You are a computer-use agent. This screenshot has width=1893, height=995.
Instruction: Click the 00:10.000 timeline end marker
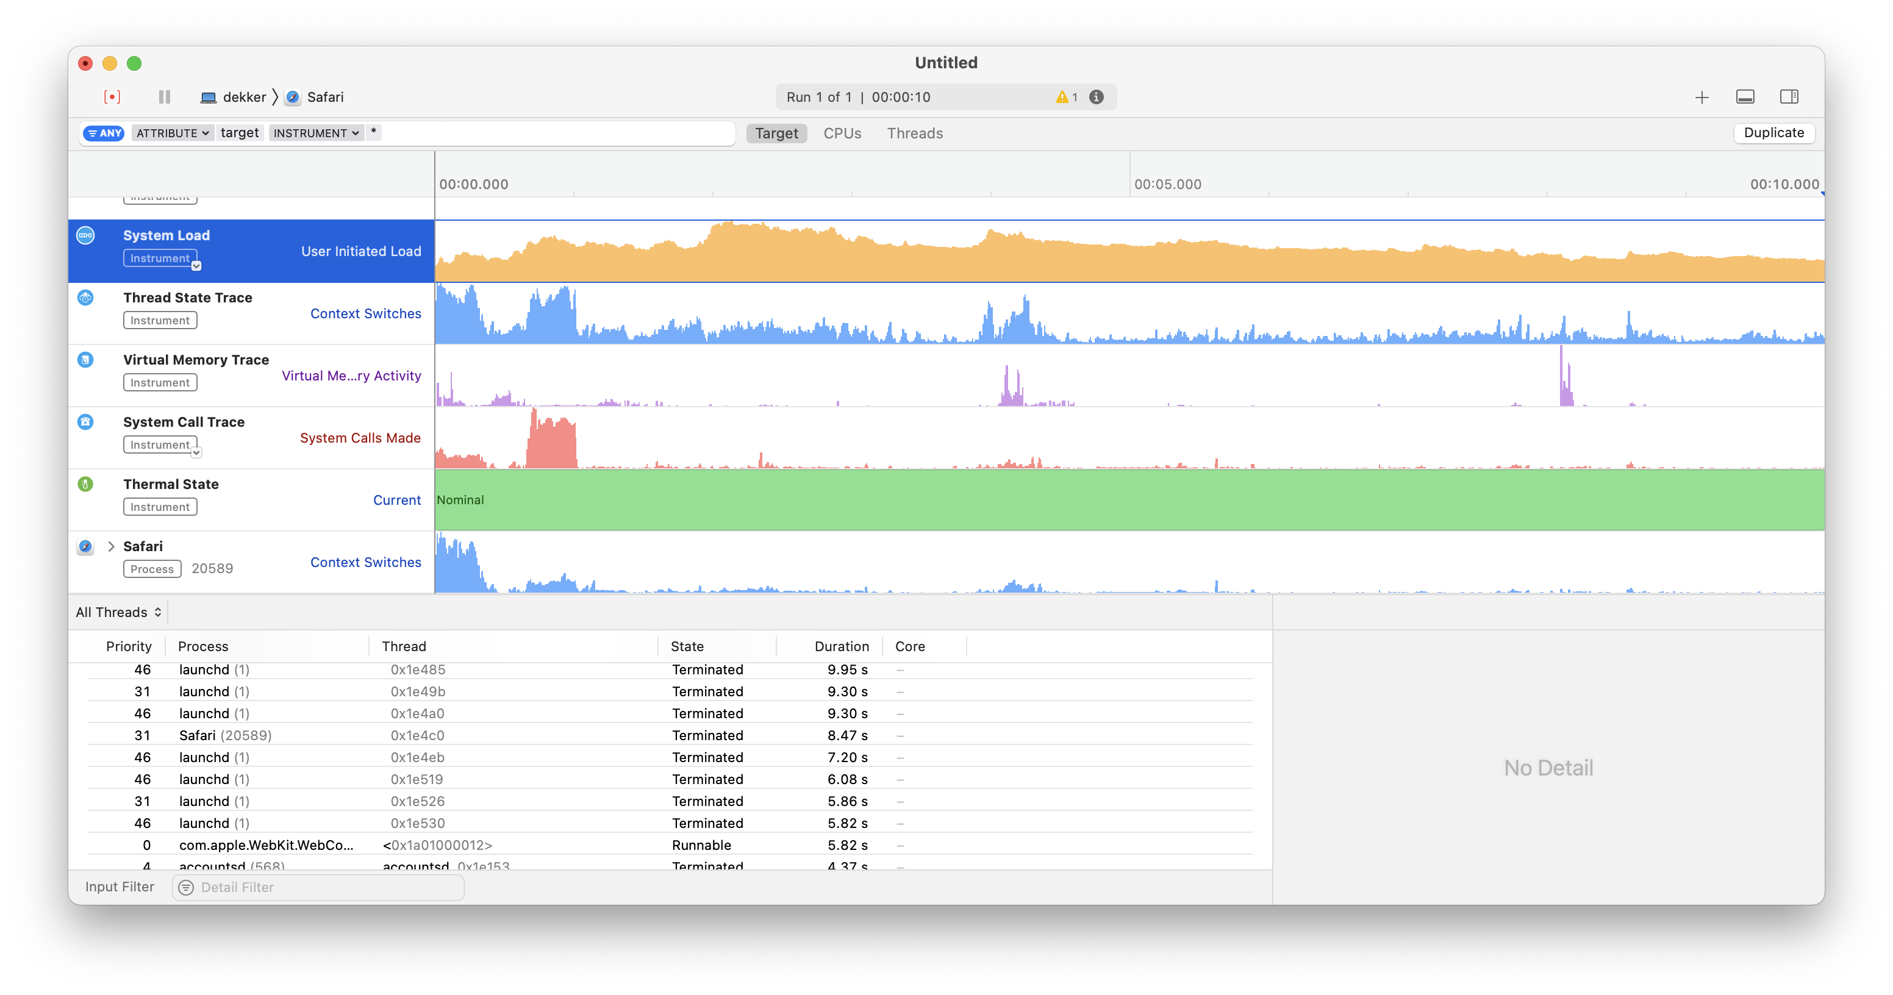(x=1784, y=185)
